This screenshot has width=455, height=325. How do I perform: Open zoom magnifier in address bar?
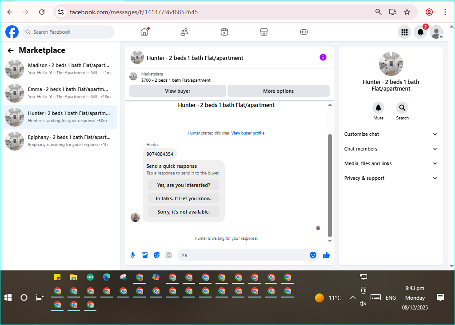tap(379, 12)
